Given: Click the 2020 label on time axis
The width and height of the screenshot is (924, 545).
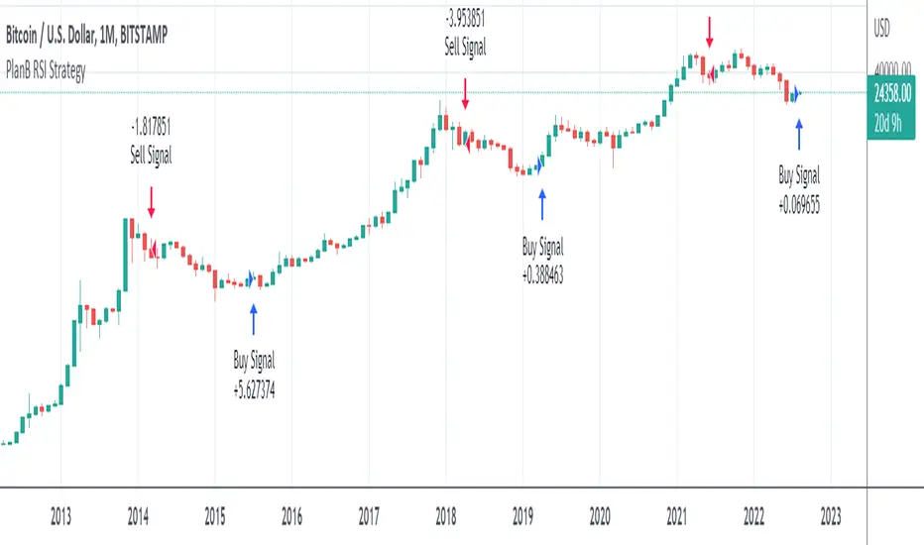Looking at the screenshot, I should tap(599, 515).
